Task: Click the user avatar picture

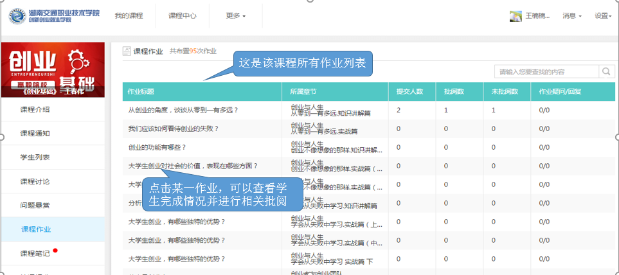Action: [x=515, y=16]
